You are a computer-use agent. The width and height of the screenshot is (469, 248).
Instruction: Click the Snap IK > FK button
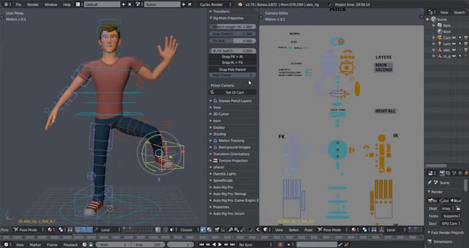click(x=232, y=63)
